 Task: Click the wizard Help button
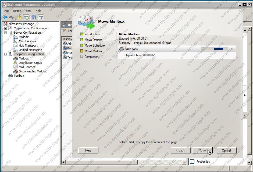coord(88,150)
